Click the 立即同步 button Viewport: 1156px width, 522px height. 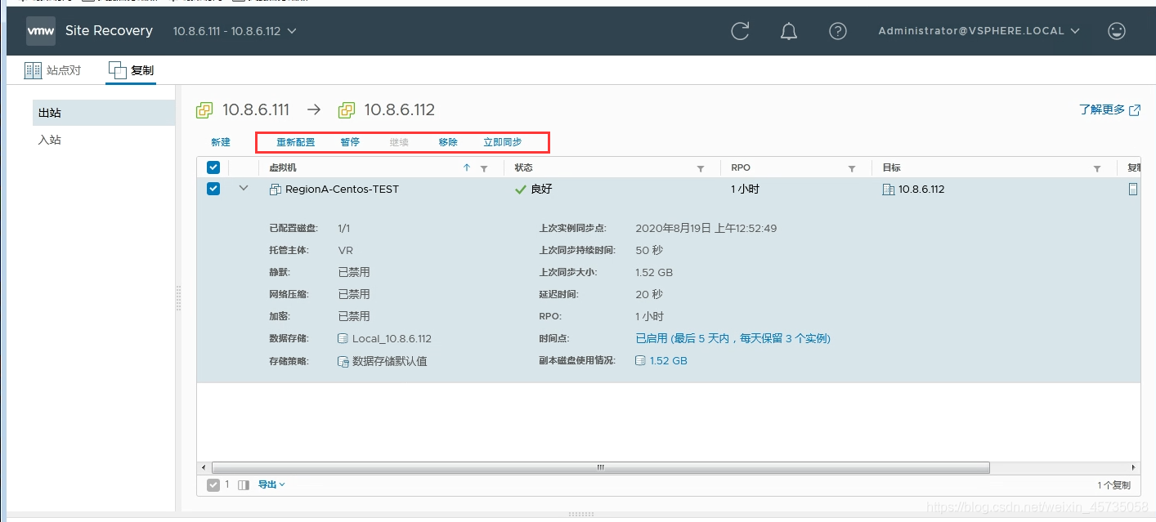pyautogui.click(x=503, y=142)
